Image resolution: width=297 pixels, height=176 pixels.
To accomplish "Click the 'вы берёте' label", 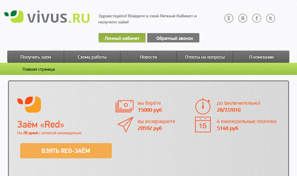I will click(149, 103).
